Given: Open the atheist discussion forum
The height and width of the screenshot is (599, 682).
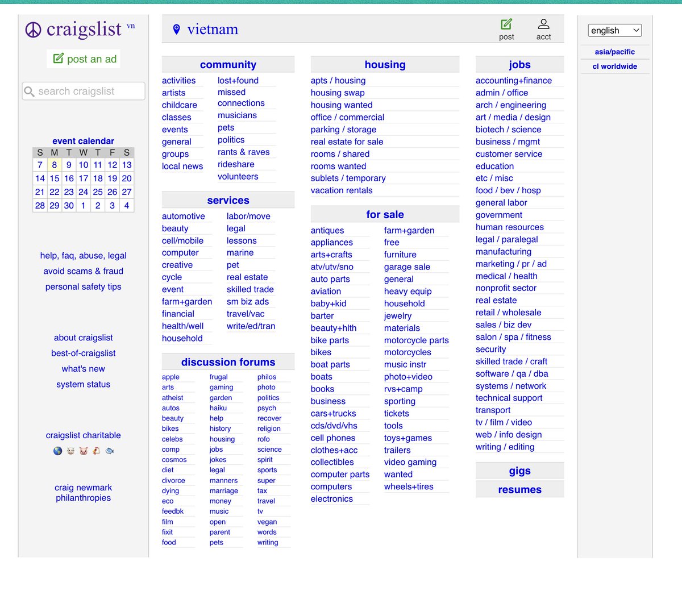Looking at the screenshot, I should coord(173,398).
